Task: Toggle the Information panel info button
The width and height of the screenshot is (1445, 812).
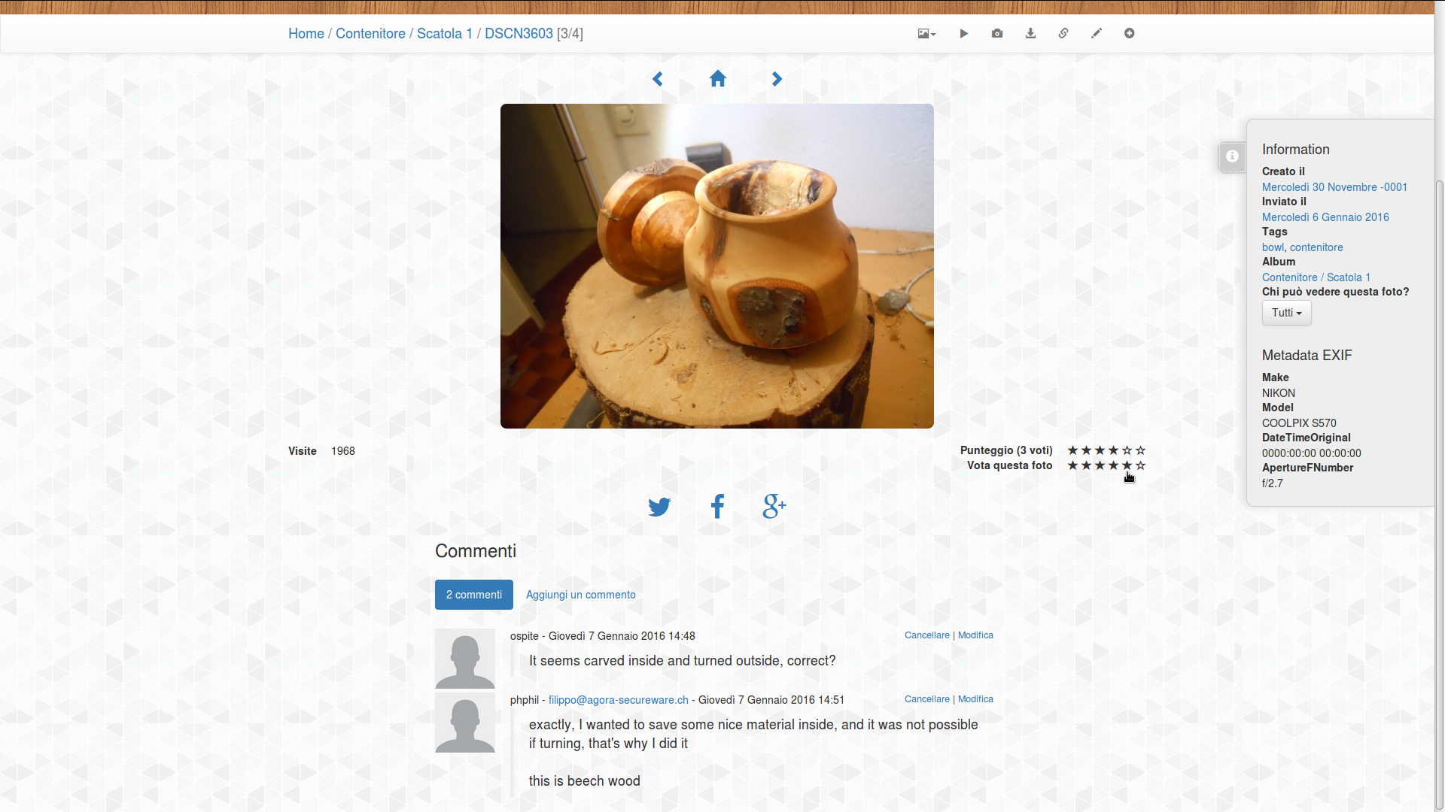Action: 1232,156
